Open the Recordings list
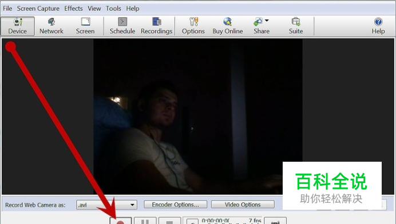Viewport: 396px width, 224px height. pyautogui.click(x=157, y=26)
